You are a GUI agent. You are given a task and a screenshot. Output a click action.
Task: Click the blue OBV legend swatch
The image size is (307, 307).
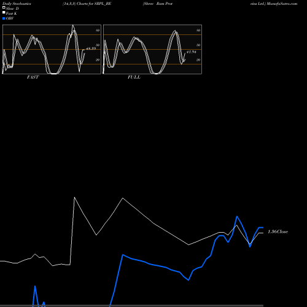click(4, 18)
